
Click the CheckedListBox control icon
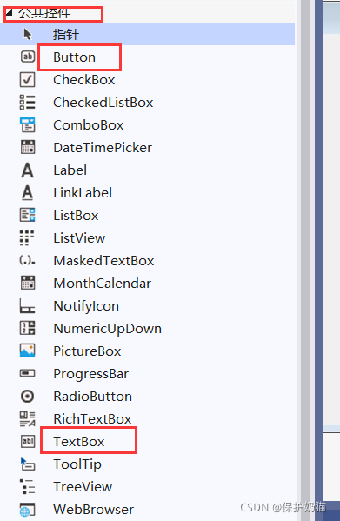pos(28,102)
